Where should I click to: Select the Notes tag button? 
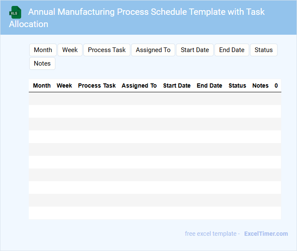point(42,63)
